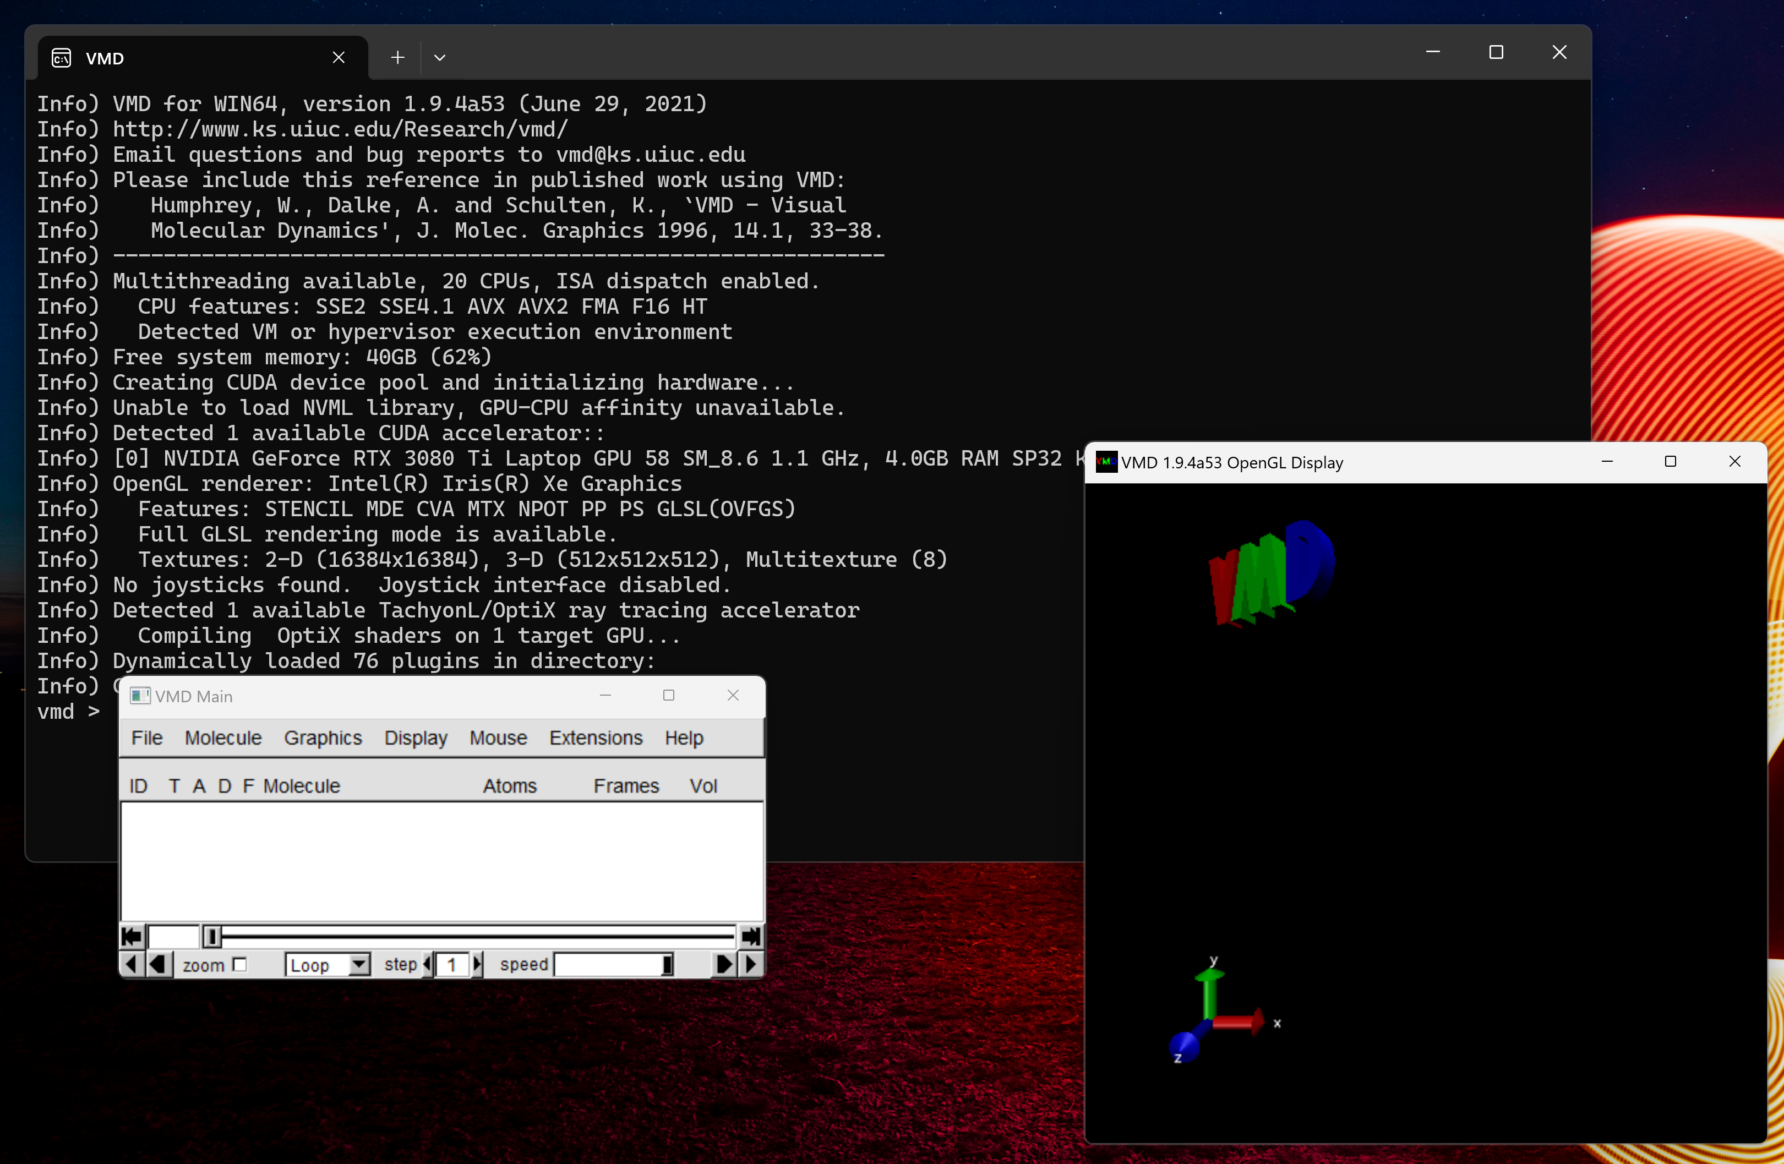Jump to the first animation frame
This screenshot has height=1164, width=1784.
click(x=132, y=936)
